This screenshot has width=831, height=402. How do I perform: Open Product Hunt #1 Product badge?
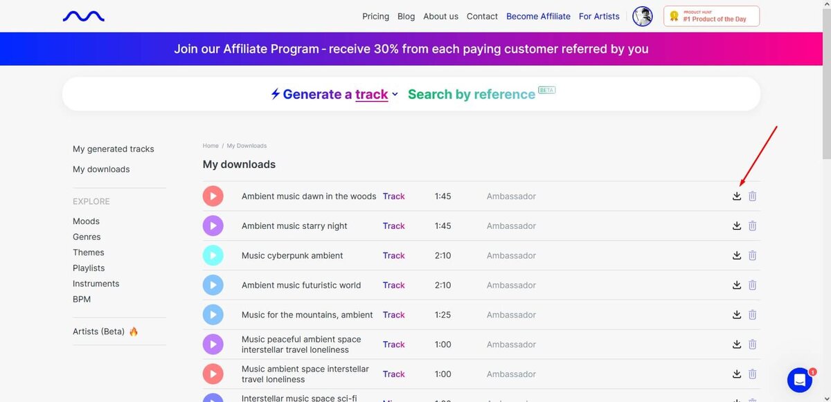click(711, 16)
